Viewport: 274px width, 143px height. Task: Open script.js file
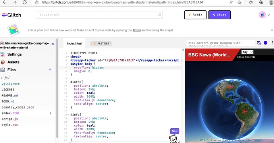point(10,119)
